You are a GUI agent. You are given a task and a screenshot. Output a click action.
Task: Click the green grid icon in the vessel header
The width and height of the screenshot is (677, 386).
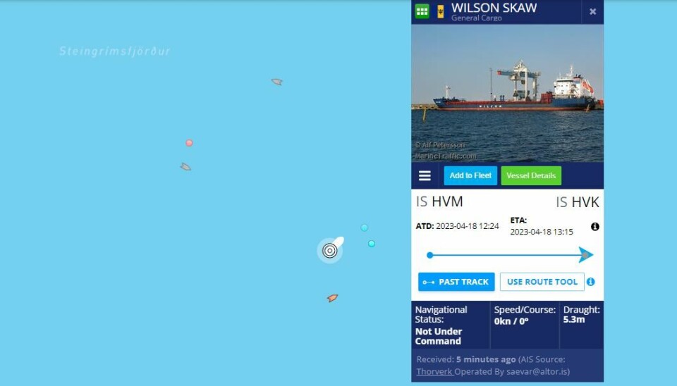[422, 11]
